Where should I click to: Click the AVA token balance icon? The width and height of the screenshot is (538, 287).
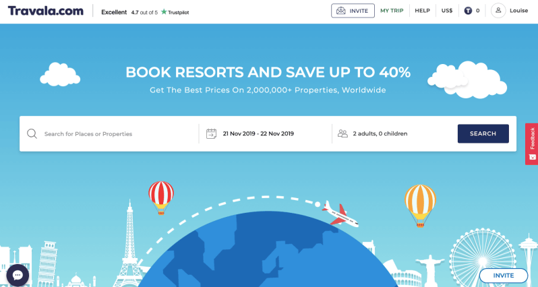(x=468, y=11)
